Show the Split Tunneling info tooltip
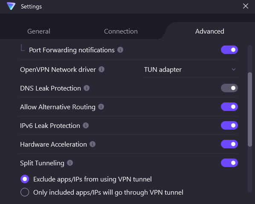Screen dimensions: 255x204 point(70,163)
